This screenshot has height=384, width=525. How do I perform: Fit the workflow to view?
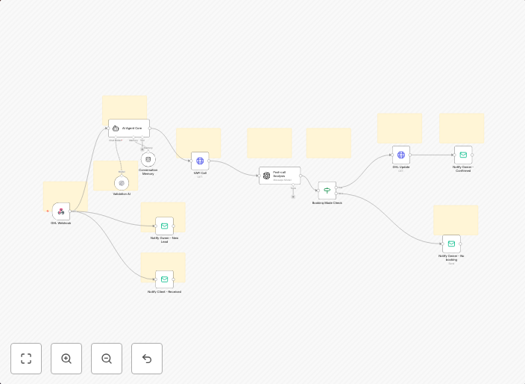26,359
